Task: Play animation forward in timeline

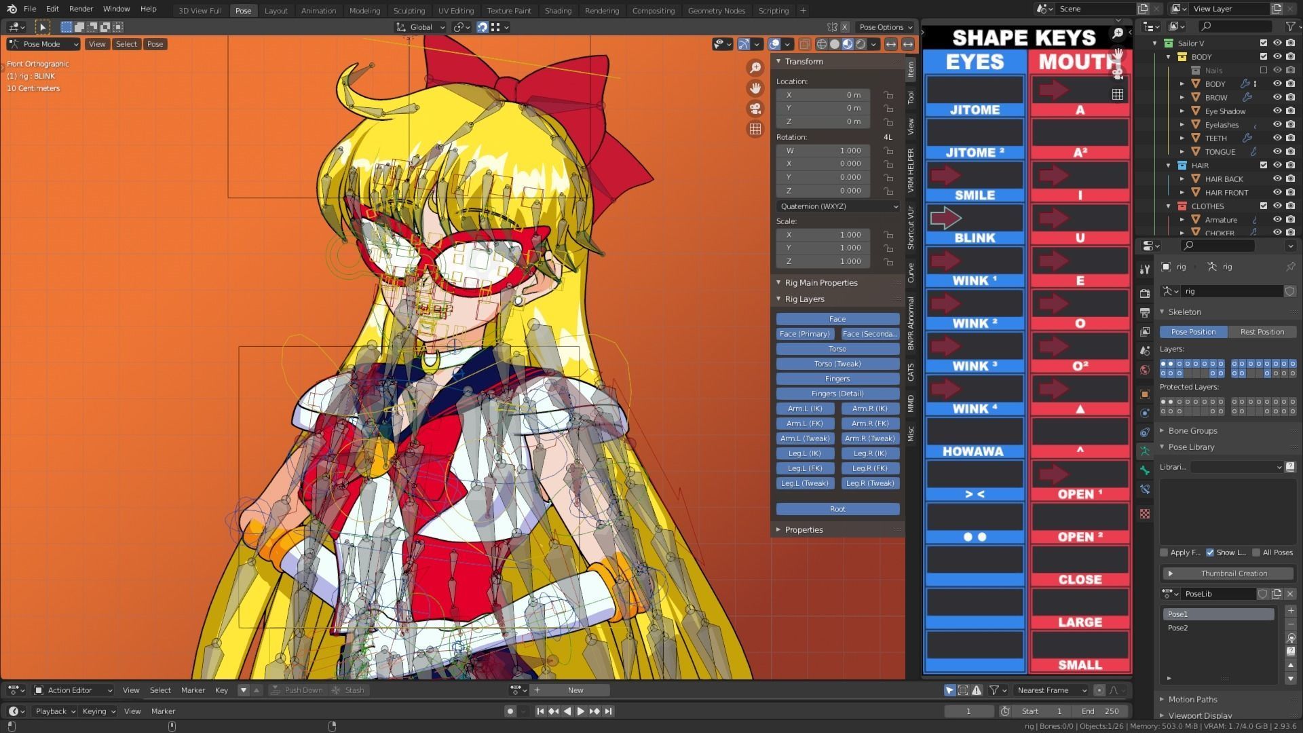Action: pos(580,711)
